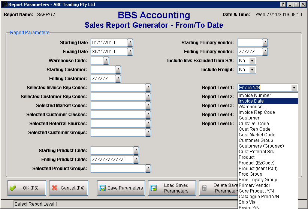Open the Ending Date lookup help icon
This screenshot has height=209, width=308.
point(130,52)
